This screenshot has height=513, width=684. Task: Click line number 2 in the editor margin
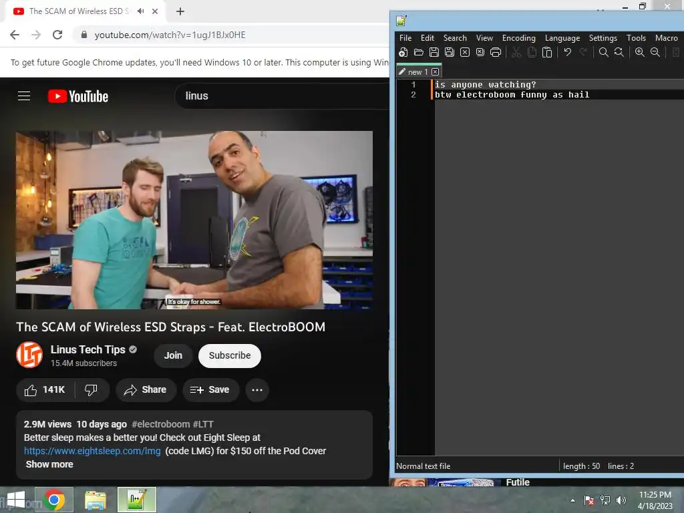[x=413, y=95]
